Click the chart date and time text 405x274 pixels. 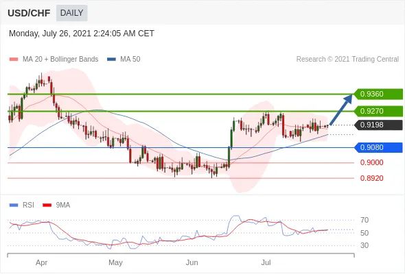tap(82, 34)
